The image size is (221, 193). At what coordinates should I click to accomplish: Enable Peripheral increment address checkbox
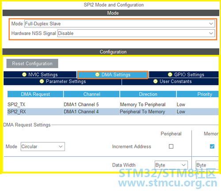tap(171, 147)
